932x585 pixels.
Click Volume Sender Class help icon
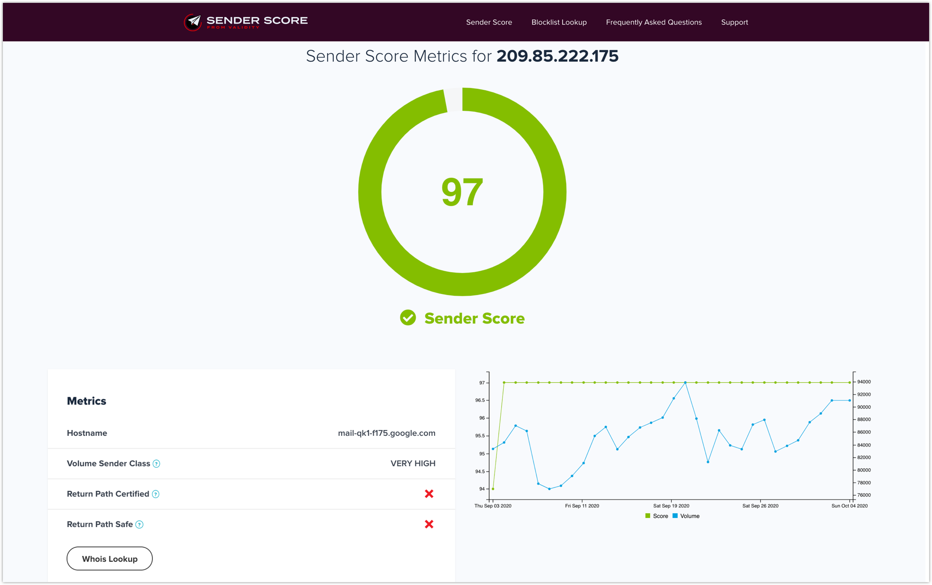tap(157, 464)
